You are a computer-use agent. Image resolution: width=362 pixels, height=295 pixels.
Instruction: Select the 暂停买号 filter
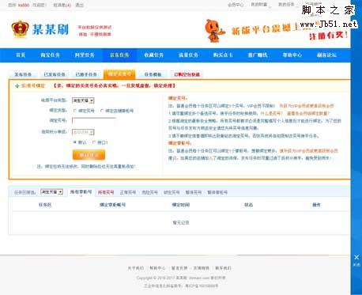(194, 192)
